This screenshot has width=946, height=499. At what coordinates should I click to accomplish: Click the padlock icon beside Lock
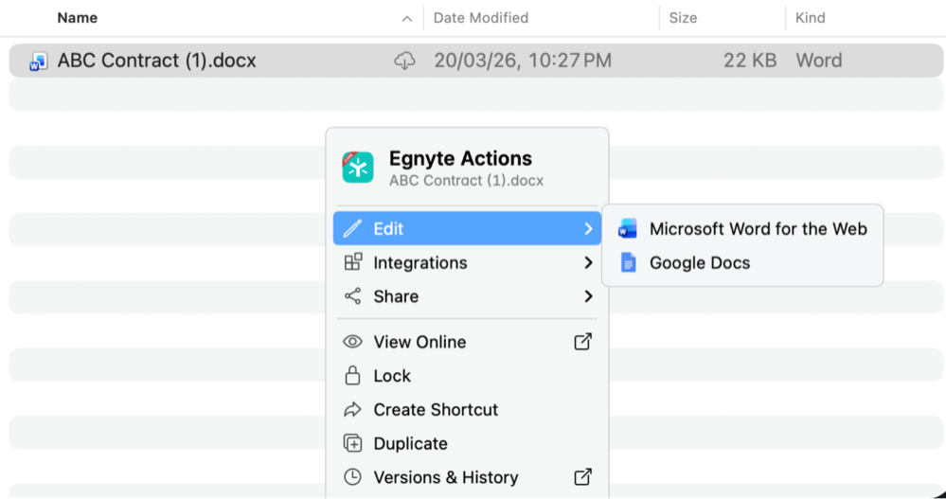pyautogui.click(x=352, y=375)
